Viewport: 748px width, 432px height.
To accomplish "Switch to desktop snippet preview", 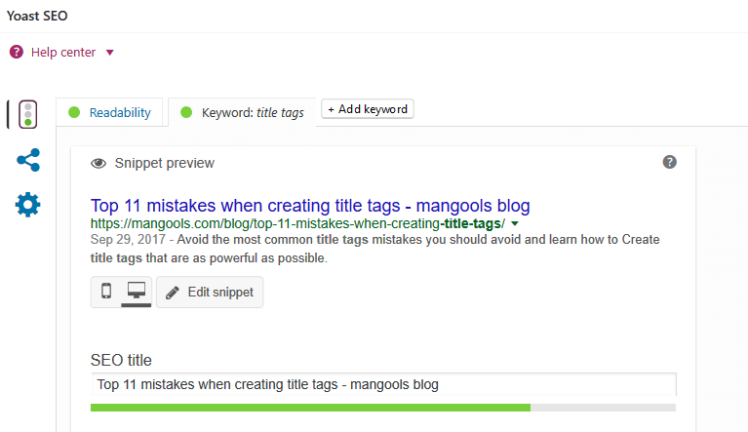I will (137, 292).
